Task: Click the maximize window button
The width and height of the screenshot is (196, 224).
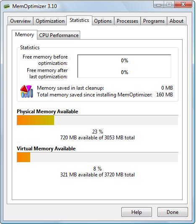Action: point(169,5)
